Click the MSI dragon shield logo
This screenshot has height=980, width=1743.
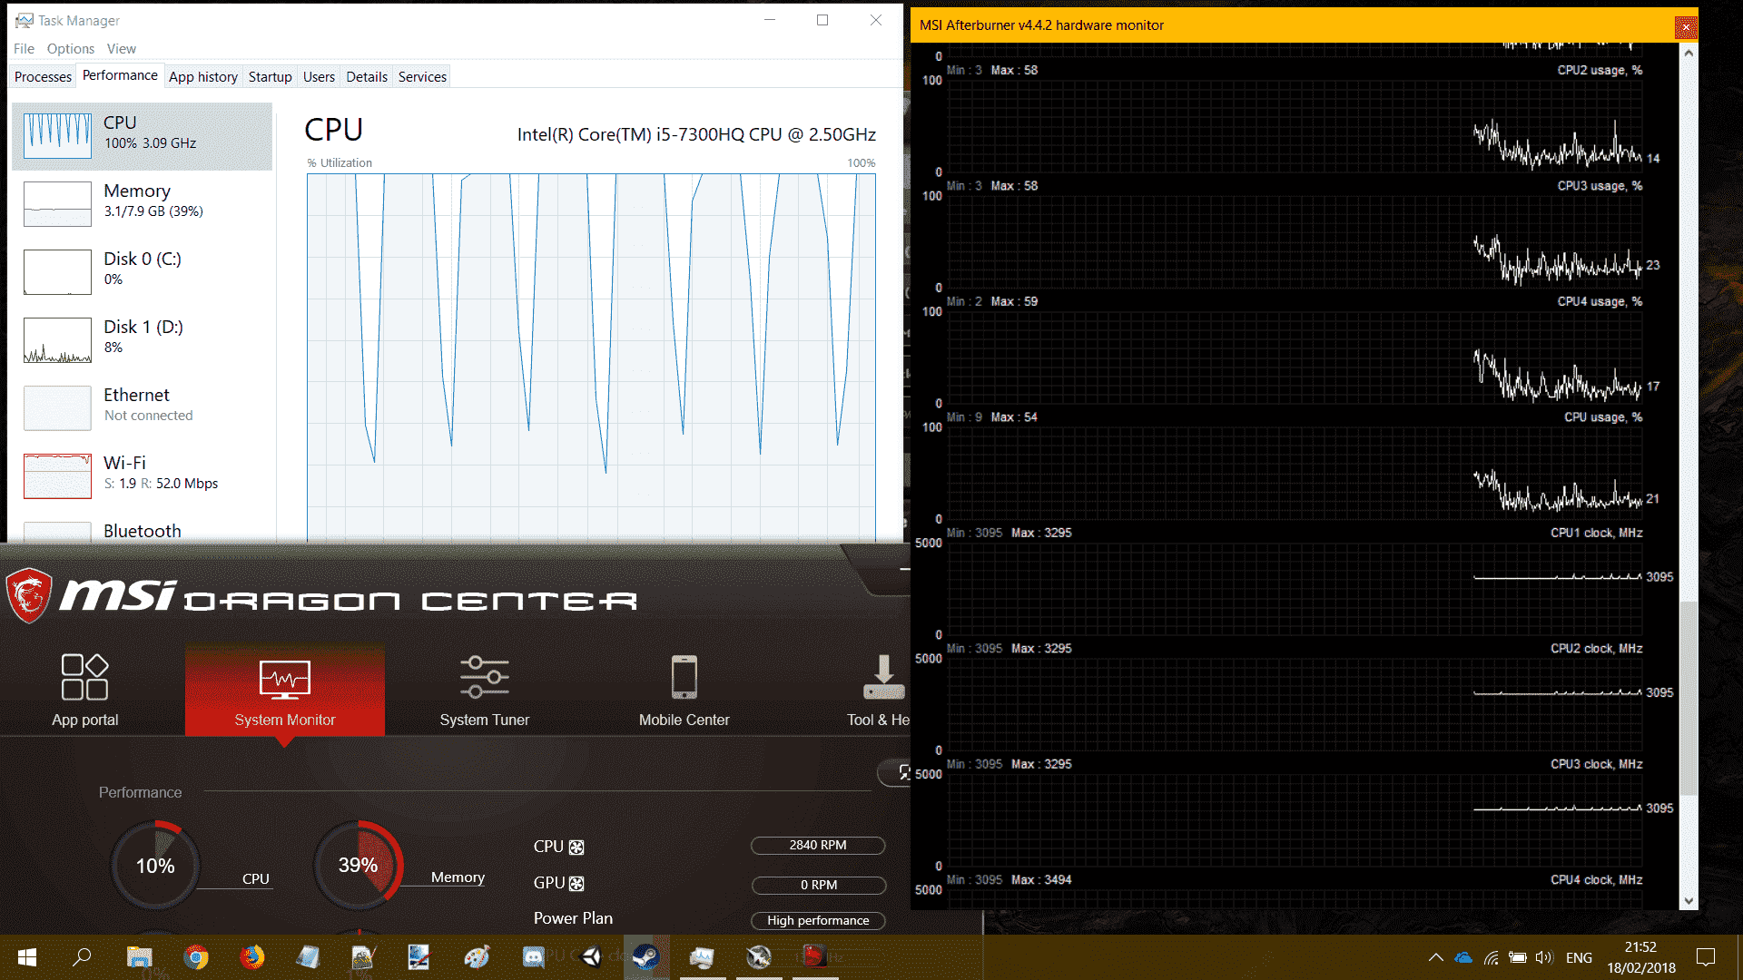[29, 595]
